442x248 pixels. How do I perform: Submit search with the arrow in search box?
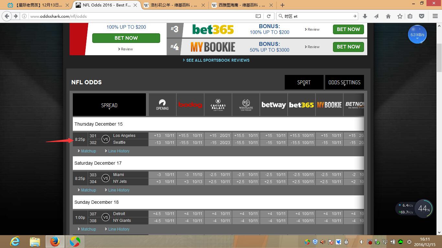click(355, 16)
